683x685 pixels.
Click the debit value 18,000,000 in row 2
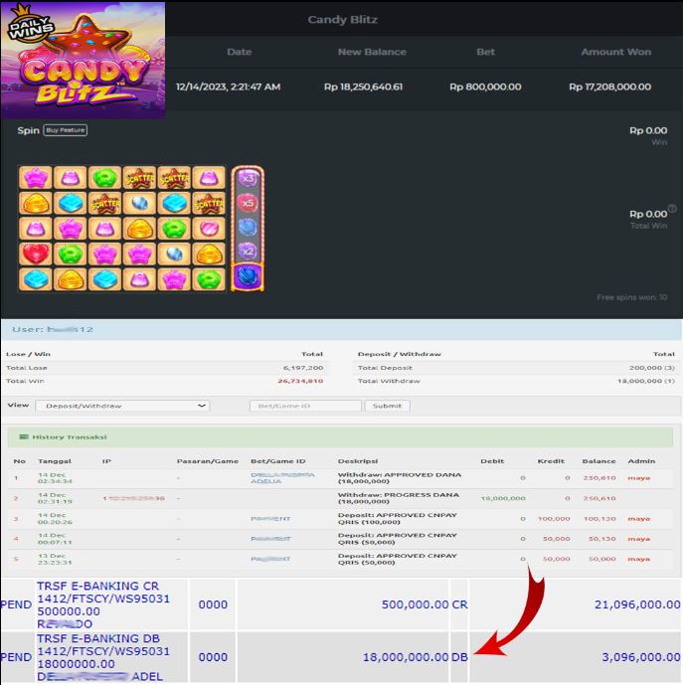tap(503, 498)
